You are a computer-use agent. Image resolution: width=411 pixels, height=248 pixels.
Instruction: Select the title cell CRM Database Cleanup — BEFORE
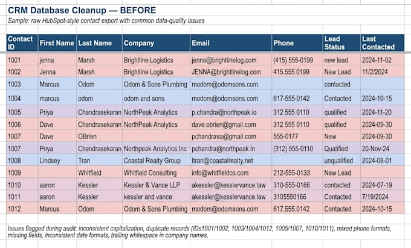tap(82, 10)
